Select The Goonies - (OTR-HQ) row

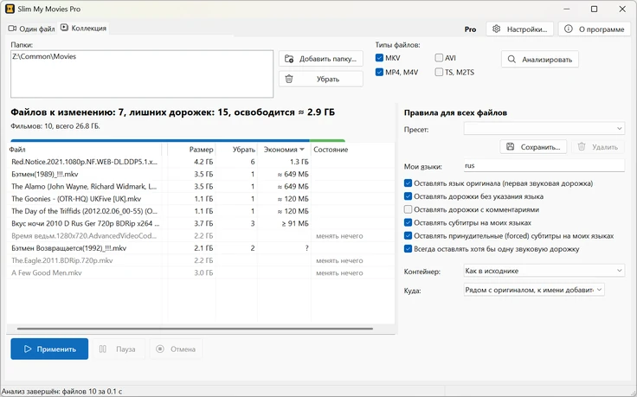[201, 199]
